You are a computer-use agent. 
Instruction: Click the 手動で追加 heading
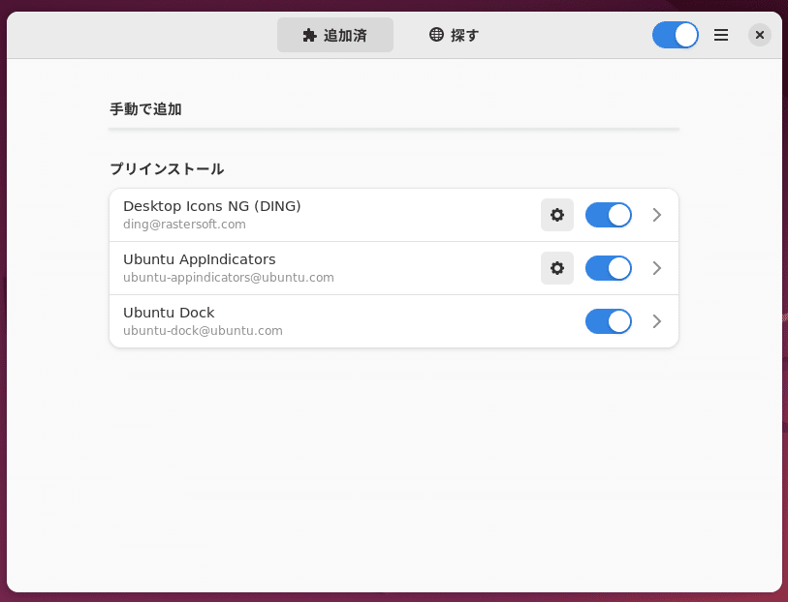145,108
